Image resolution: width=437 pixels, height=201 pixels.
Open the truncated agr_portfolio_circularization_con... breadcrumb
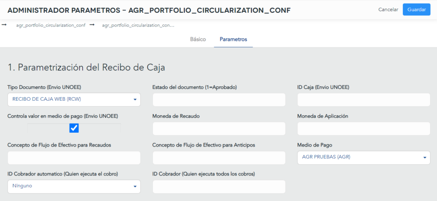point(138,25)
